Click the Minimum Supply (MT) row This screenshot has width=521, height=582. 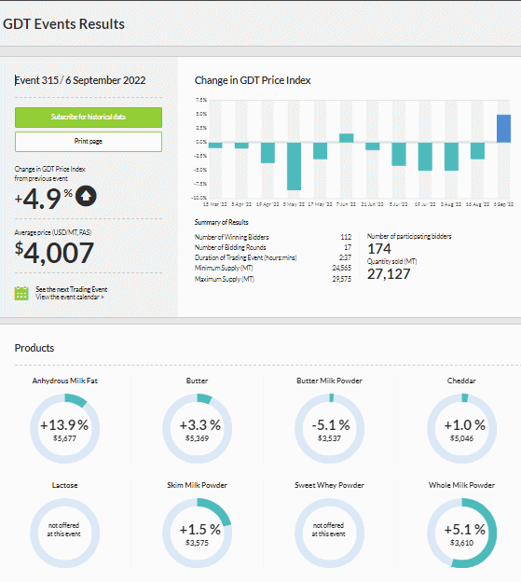tap(273, 268)
